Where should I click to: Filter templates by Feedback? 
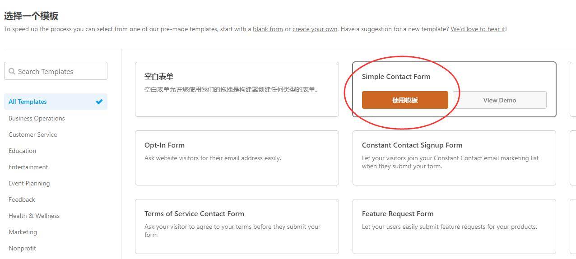tap(22, 199)
